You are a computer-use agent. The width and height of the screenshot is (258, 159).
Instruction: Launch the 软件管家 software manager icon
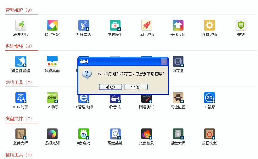52,25
